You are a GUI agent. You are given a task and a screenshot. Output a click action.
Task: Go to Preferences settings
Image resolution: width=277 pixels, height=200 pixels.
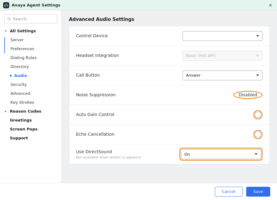click(x=22, y=49)
